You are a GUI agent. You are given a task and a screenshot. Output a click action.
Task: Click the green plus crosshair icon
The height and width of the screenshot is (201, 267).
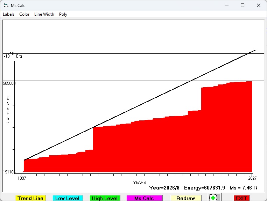[213, 198]
